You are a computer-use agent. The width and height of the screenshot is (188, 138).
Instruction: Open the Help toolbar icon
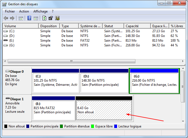(x=29, y=18)
